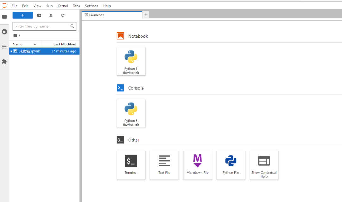This screenshot has height=202, width=342.
Task: Go to the root folder breadcrumb icon
Action: (x=15, y=35)
